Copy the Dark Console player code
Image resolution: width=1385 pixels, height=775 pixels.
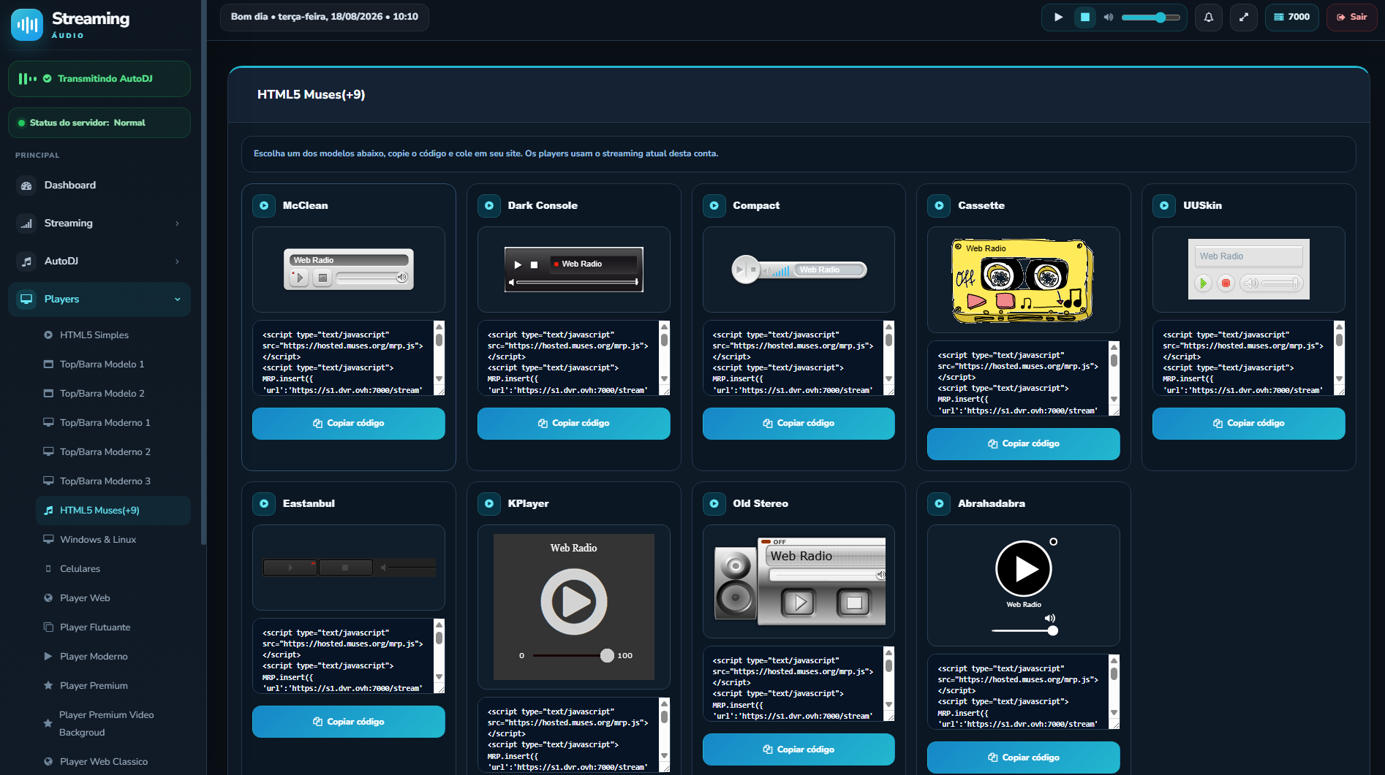click(574, 424)
